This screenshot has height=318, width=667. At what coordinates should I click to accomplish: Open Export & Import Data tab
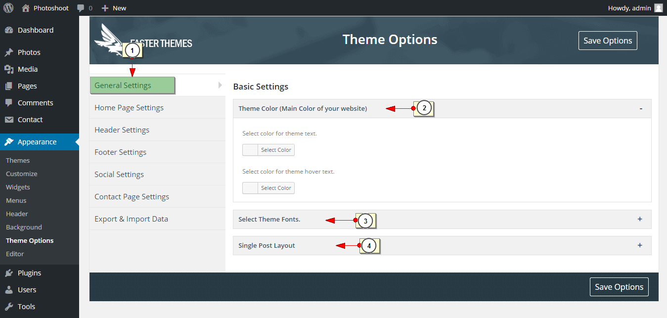[157, 219]
